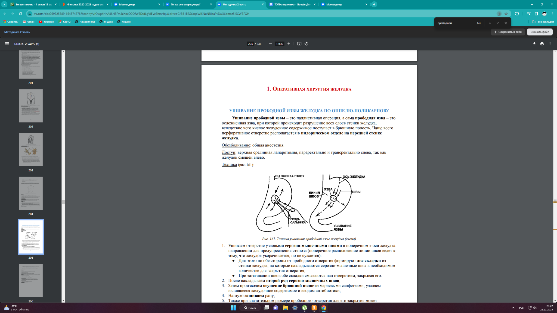Click the thumbnail panel scrollbar handle
This screenshot has height=313, width=557.
[x=63, y=202]
